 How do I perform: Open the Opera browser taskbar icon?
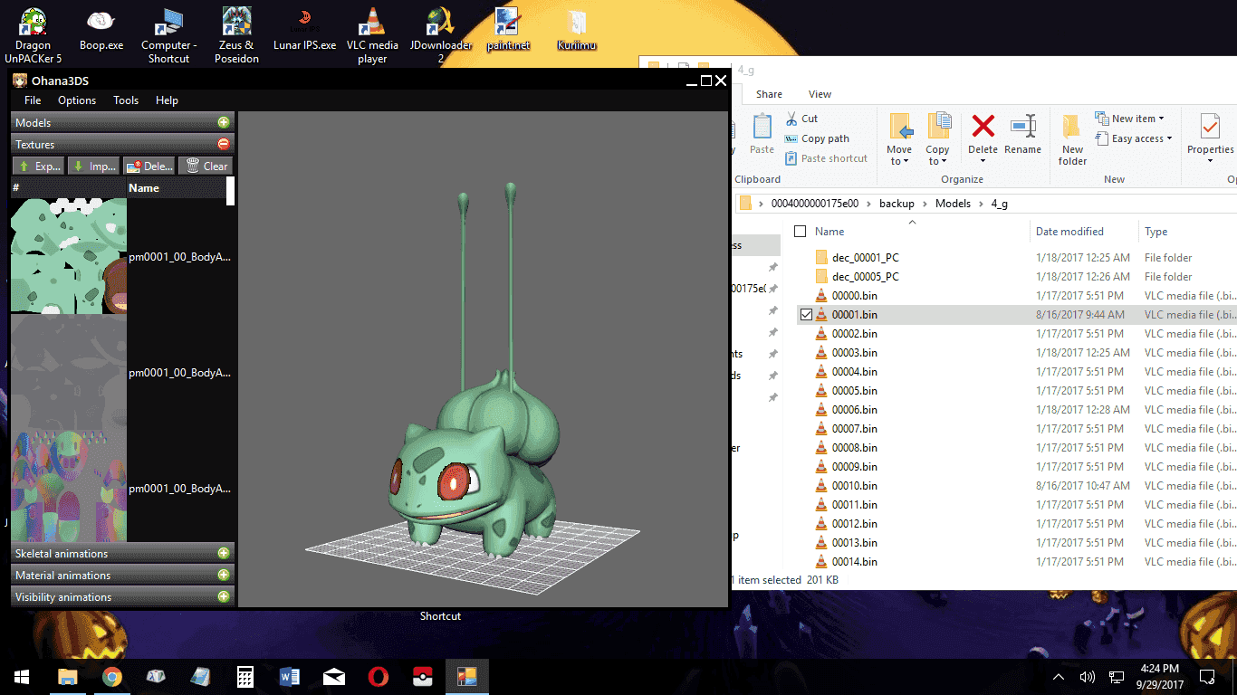coord(378,676)
